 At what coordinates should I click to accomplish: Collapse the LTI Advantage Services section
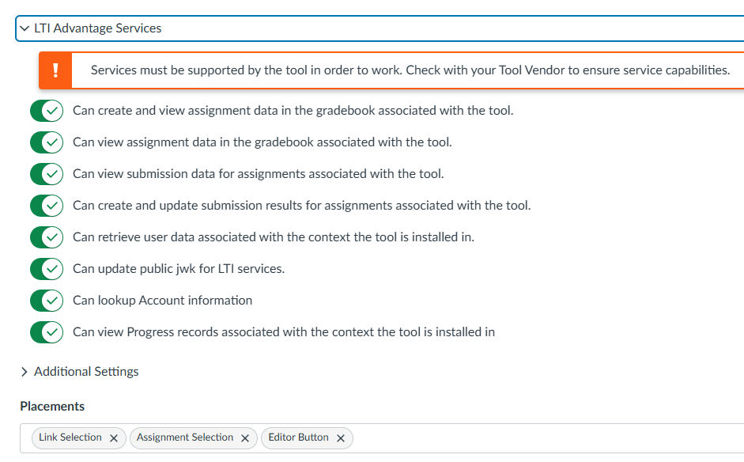(x=25, y=28)
